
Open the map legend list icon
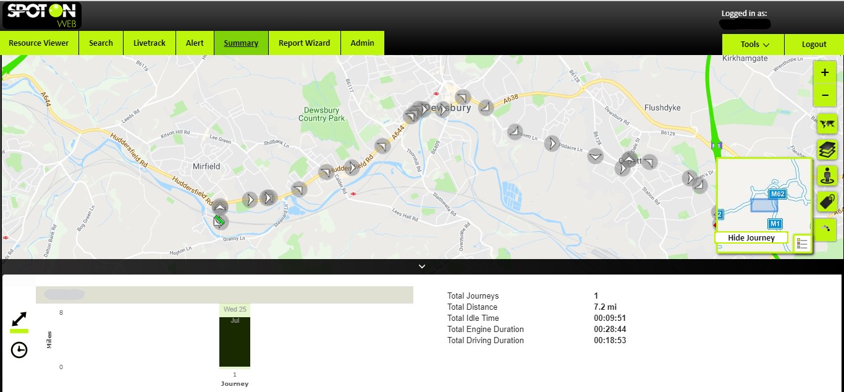click(x=802, y=244)
